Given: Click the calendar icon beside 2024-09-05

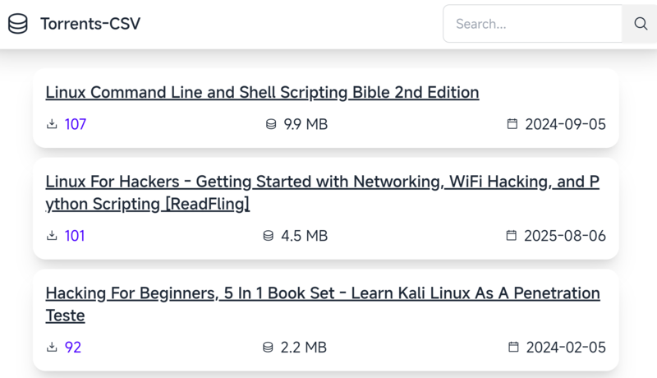Looking at the screenshot, I should (512, 124).
